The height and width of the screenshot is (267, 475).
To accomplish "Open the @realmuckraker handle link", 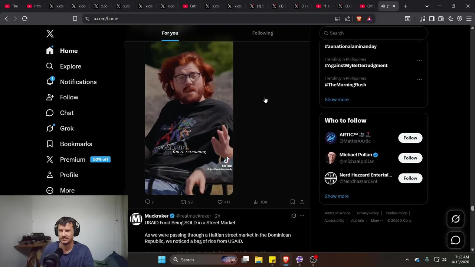I will tap(193, 216).
